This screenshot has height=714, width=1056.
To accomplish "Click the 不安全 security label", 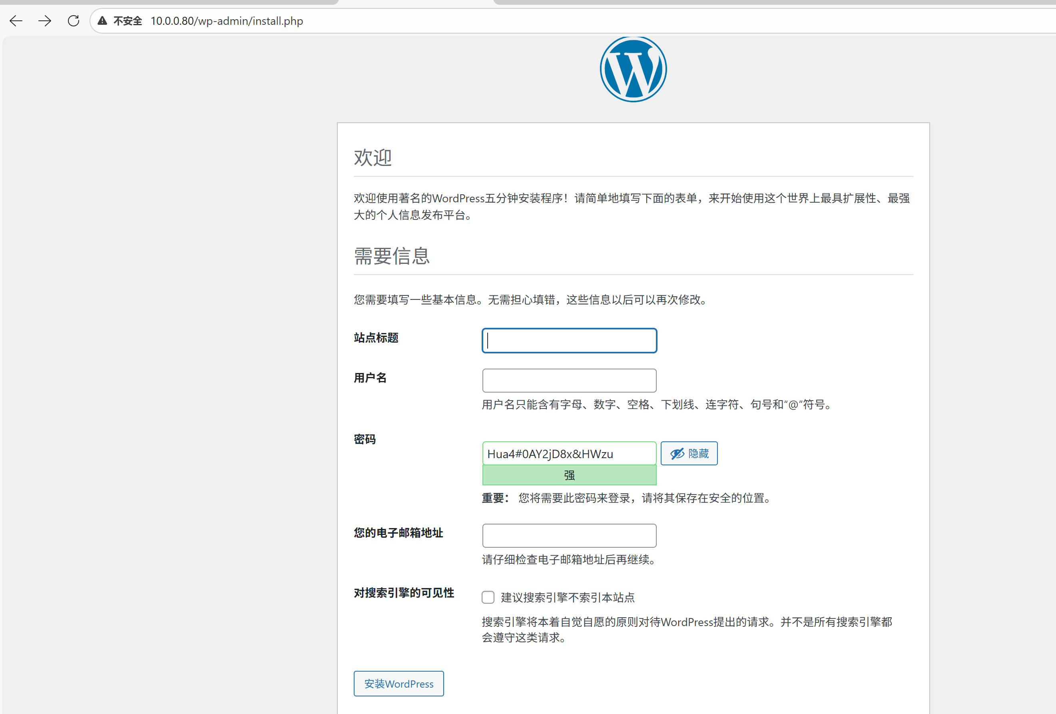I will click(x=128, y=21).
